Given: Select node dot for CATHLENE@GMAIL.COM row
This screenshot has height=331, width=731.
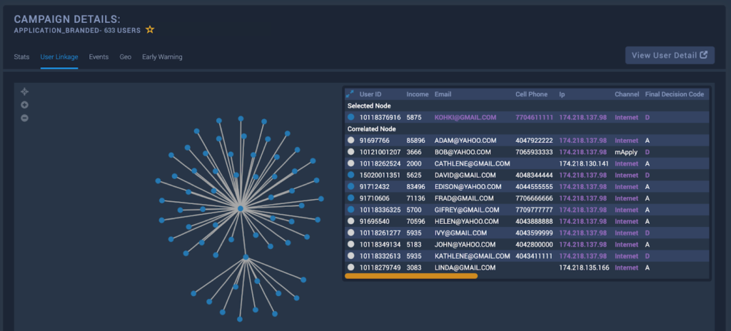Looking at the screenshot, I should (x=351, y=163).
